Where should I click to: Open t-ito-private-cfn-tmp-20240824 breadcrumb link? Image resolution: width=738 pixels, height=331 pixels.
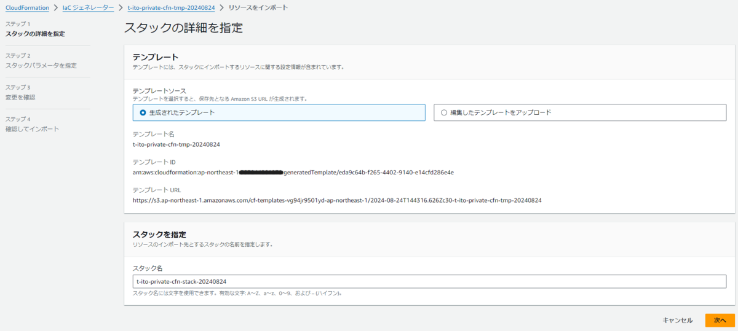[x=172, y=7]
